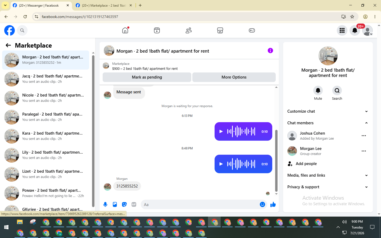Show hidden system tray icons
The image size is (381, 238).
click(x=338, y=227)
